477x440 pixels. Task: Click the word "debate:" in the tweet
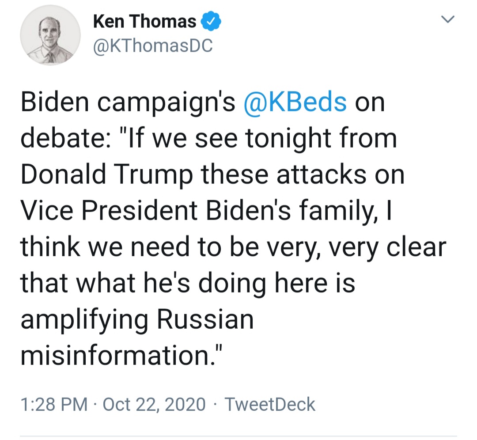point(65,138)
